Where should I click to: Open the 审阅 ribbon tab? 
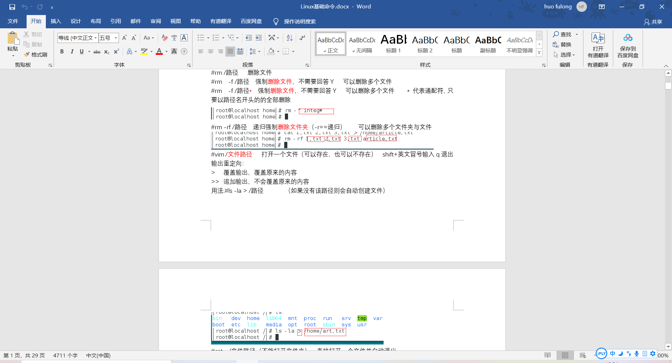[155, 21]
